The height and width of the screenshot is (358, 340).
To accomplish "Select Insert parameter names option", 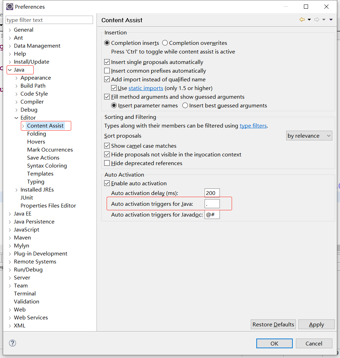I will pyautogui.click(x=114, y=105).
